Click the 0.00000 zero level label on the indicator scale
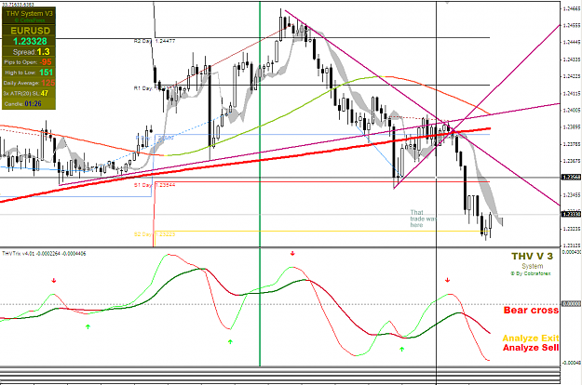The image size is (582, 385). (x=572, y=304)
